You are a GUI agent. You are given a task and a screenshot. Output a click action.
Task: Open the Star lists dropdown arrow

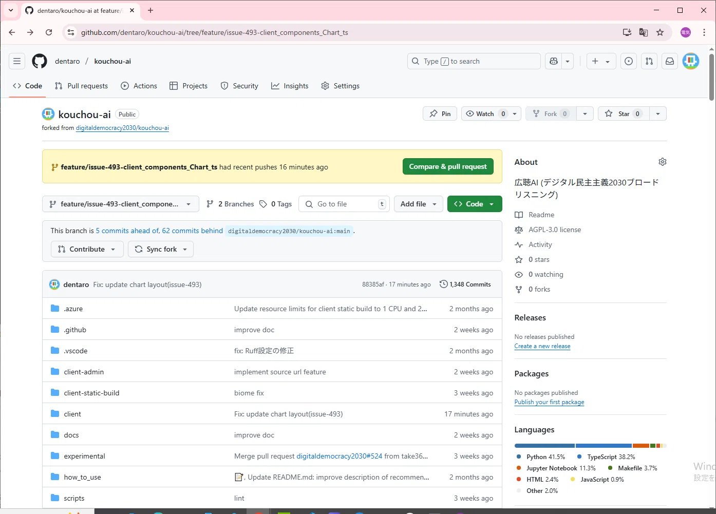click(x=658, y=113)
